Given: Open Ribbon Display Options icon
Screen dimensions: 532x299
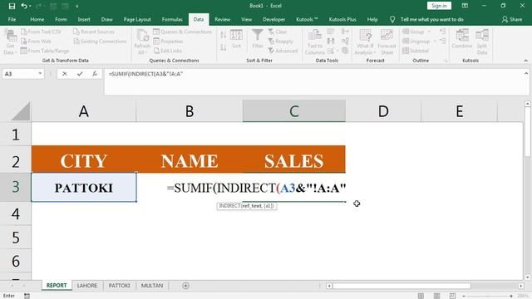Looking at the screenshot, I should click(465, 6).
